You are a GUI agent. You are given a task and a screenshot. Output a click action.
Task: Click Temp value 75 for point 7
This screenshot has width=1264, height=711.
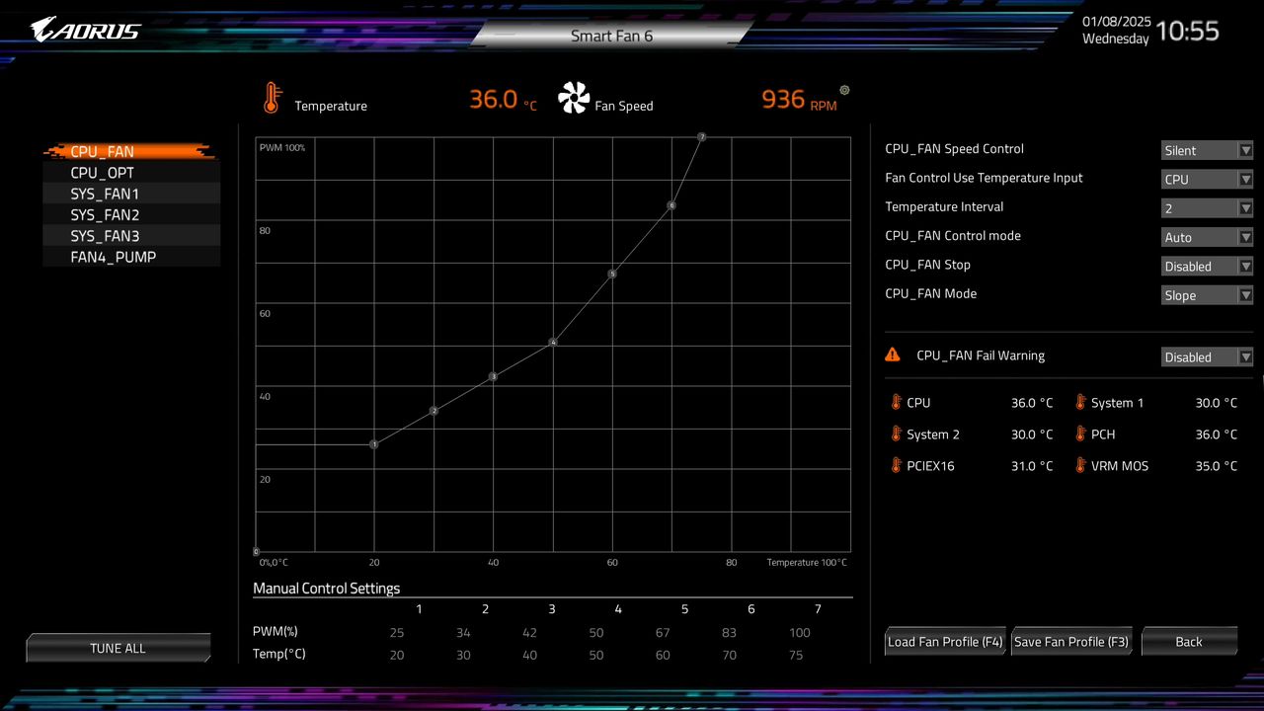[795, 655]
